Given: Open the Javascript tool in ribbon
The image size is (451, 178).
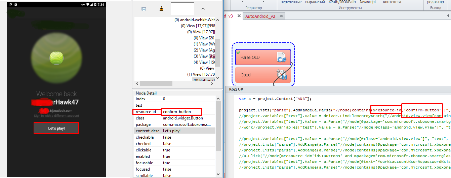Looking at the screenshot, I should pos(367,2).
